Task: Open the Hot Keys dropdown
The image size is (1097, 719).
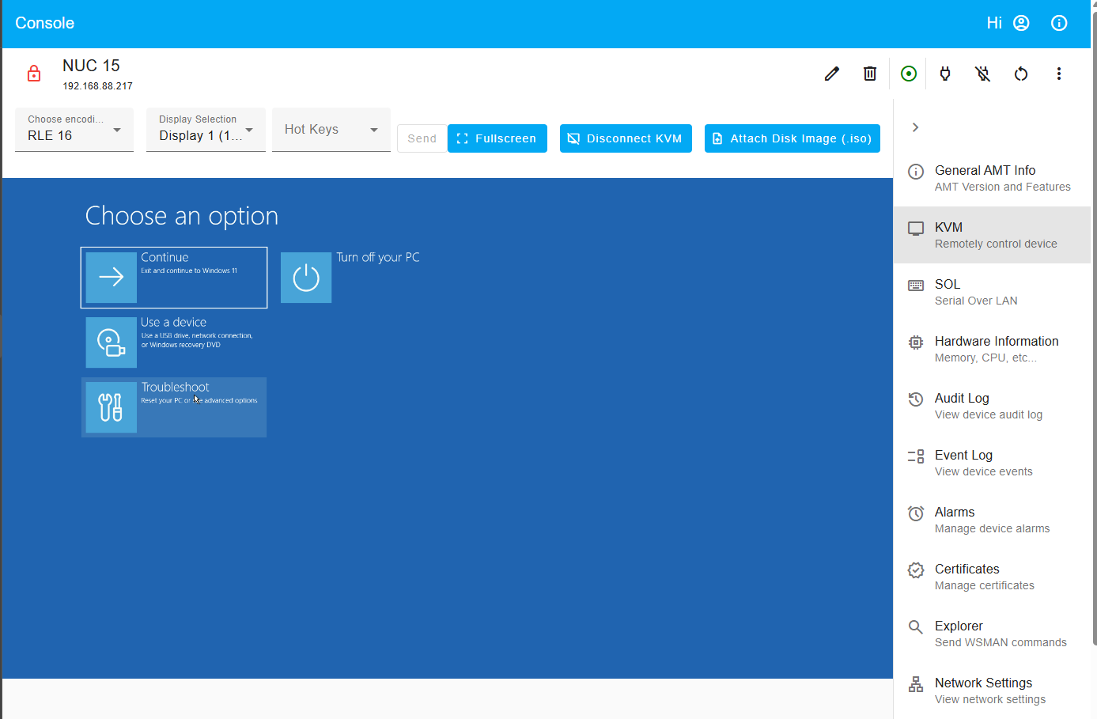Action: point(331,129)
